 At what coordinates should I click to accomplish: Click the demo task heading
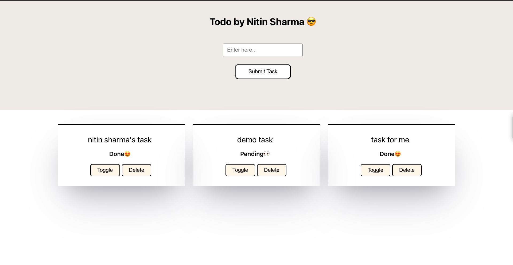coord(255,139)
